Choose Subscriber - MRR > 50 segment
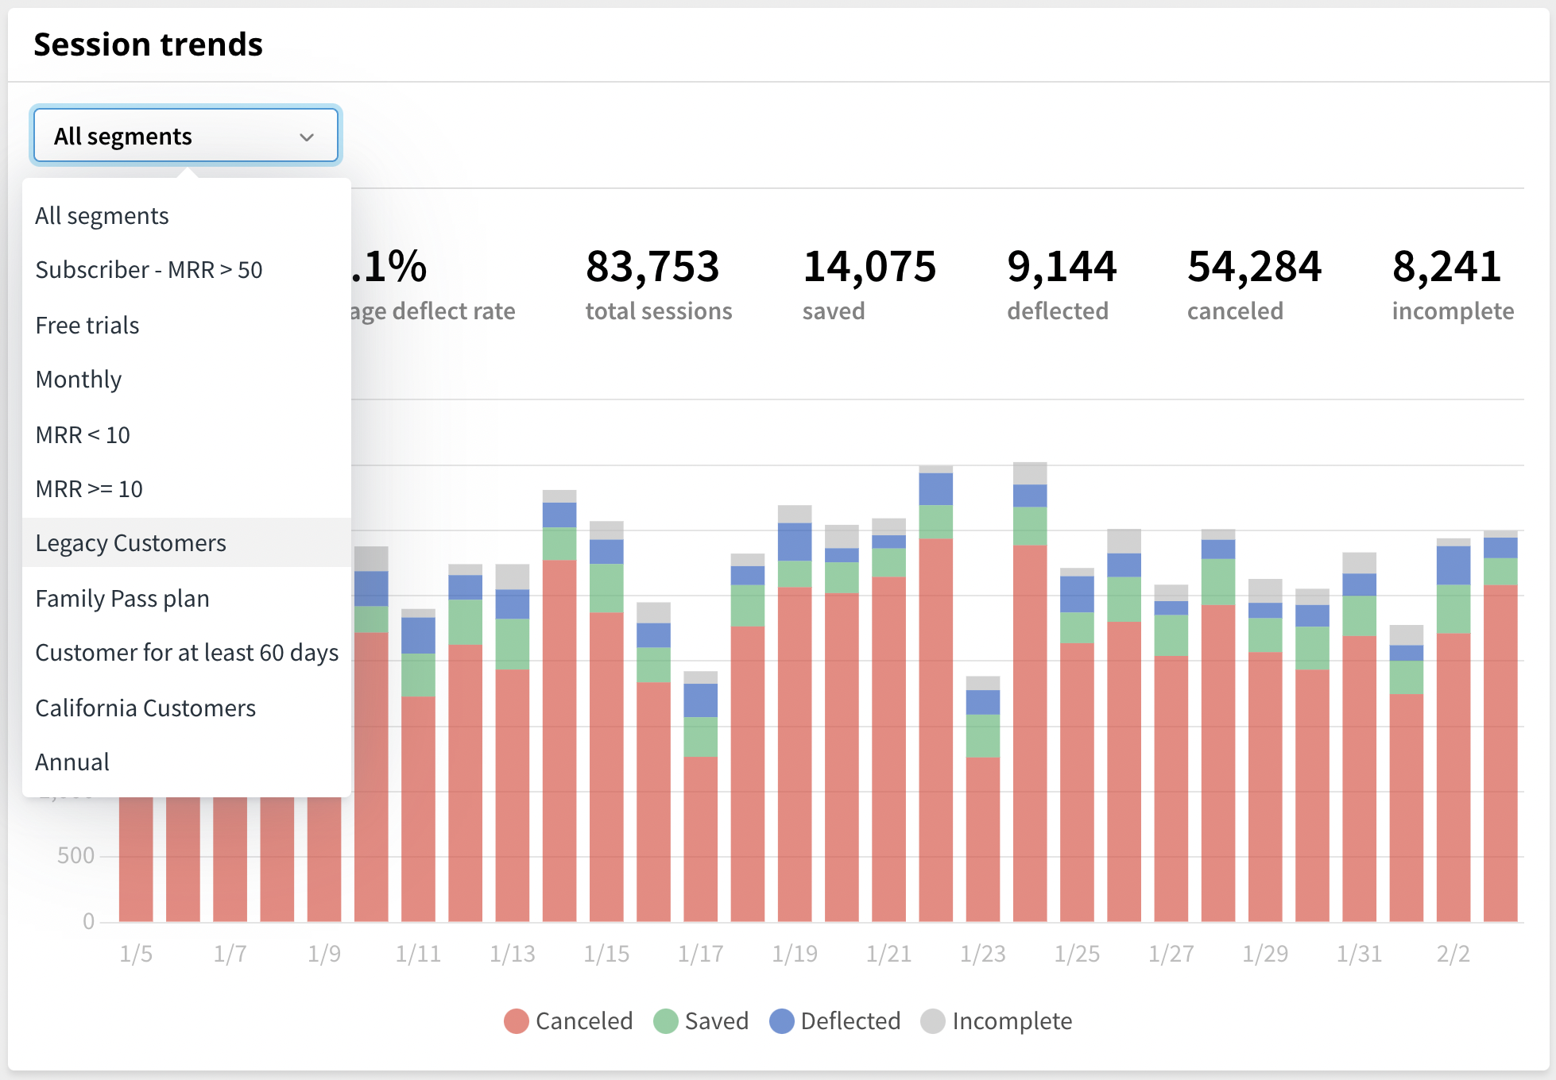Image resolution: width=1556 pixels, height=1080 pixels. [149, 270]
